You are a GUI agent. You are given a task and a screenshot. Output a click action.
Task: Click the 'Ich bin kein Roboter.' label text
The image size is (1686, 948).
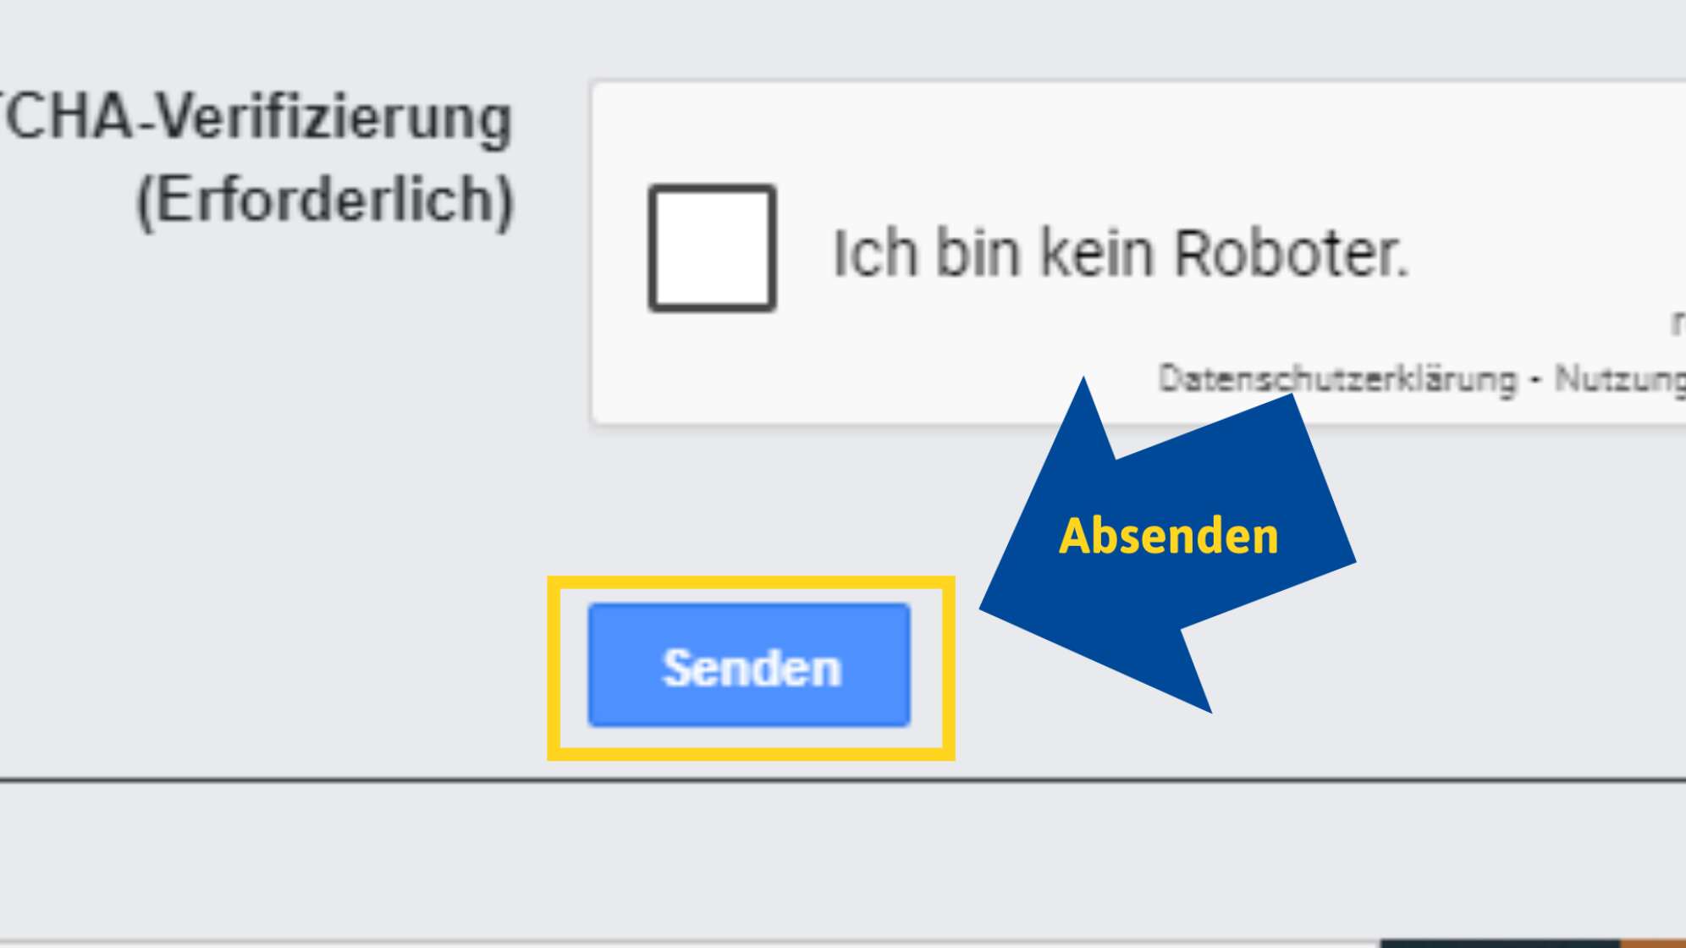click(1121, 253)
